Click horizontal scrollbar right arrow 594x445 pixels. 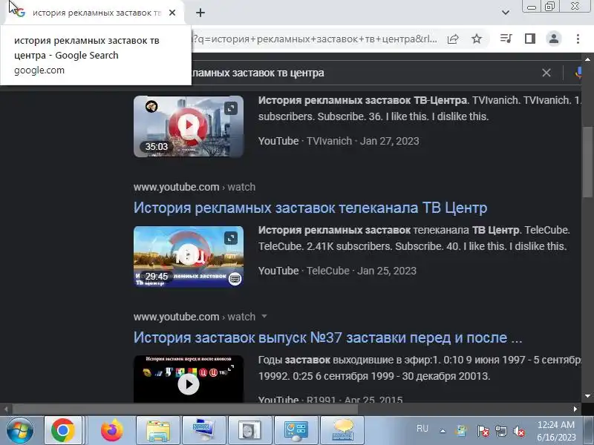pos(575,409)
